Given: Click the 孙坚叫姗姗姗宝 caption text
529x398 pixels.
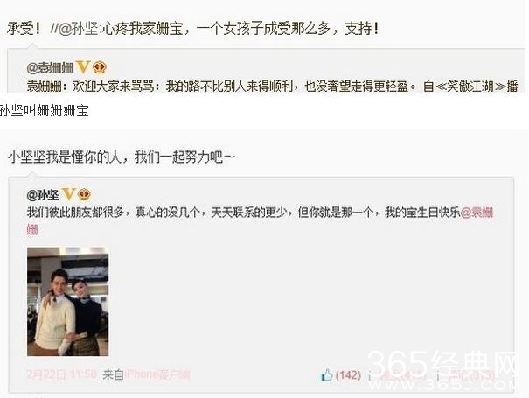Looking at the screenshot, I should click(x=45, y=111).
